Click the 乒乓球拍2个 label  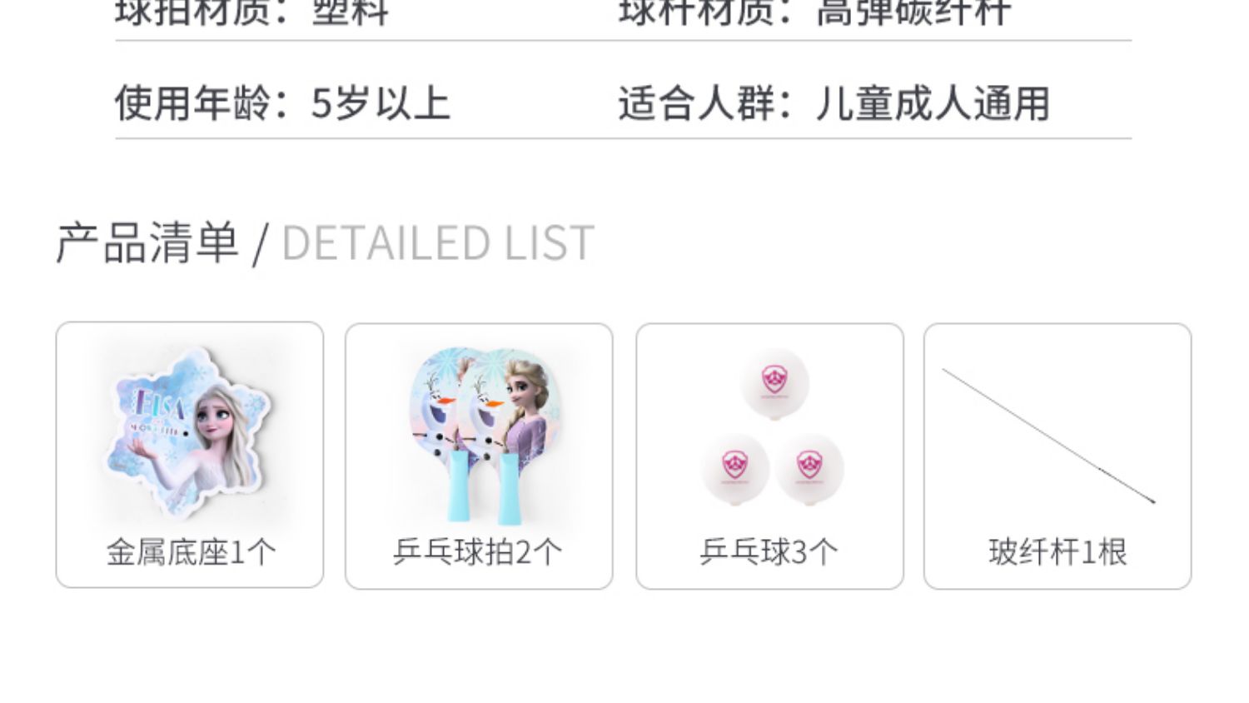pyautogui.click(x=478, y=552)
